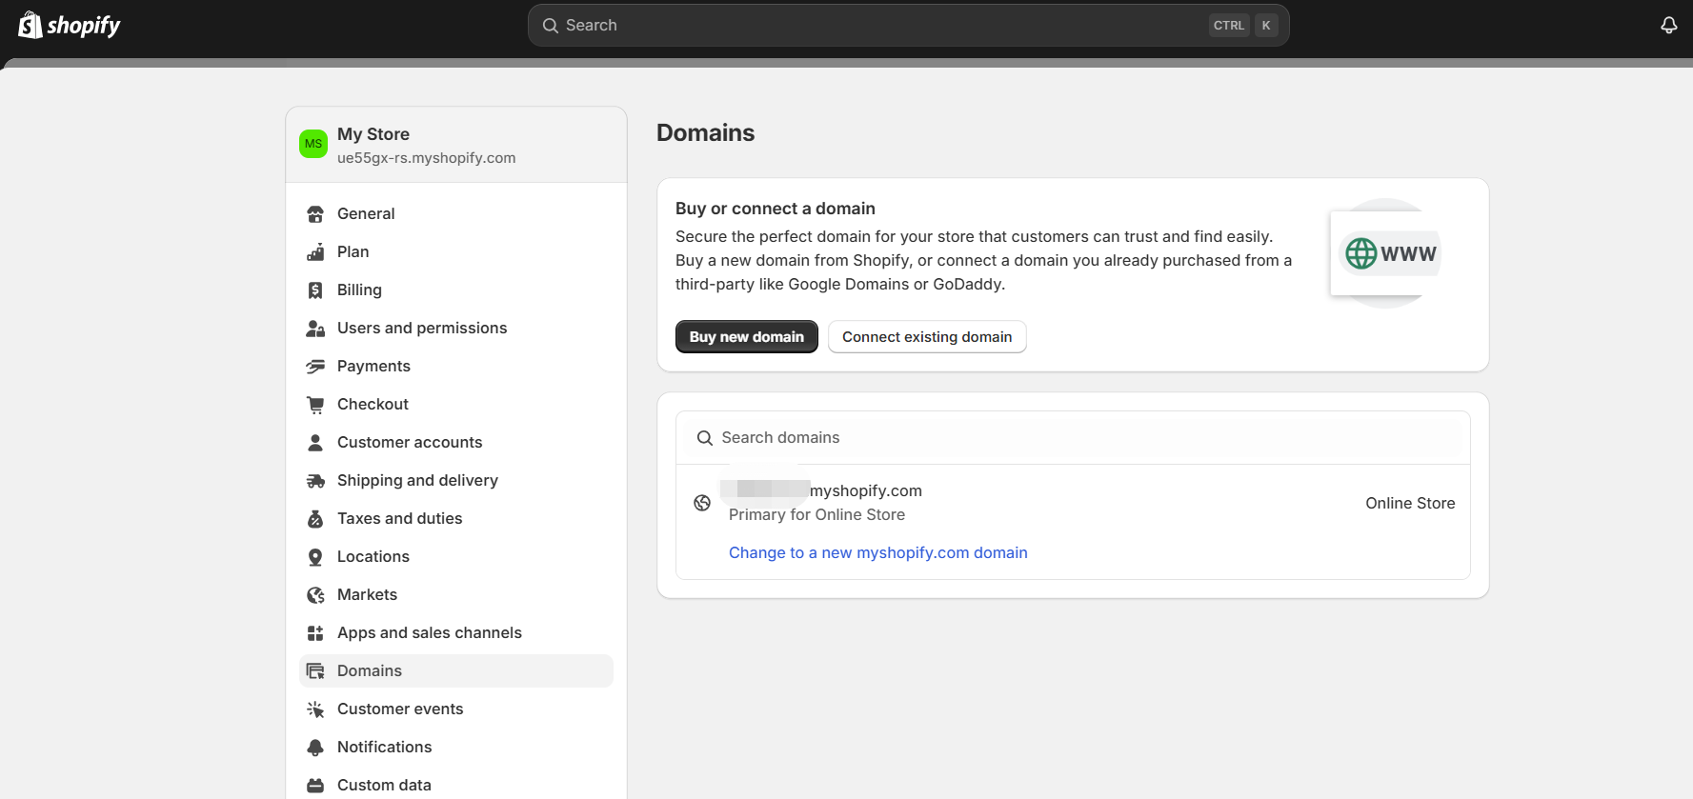
Task: Click the Shopify logo in header
Action: pos(70,26)
